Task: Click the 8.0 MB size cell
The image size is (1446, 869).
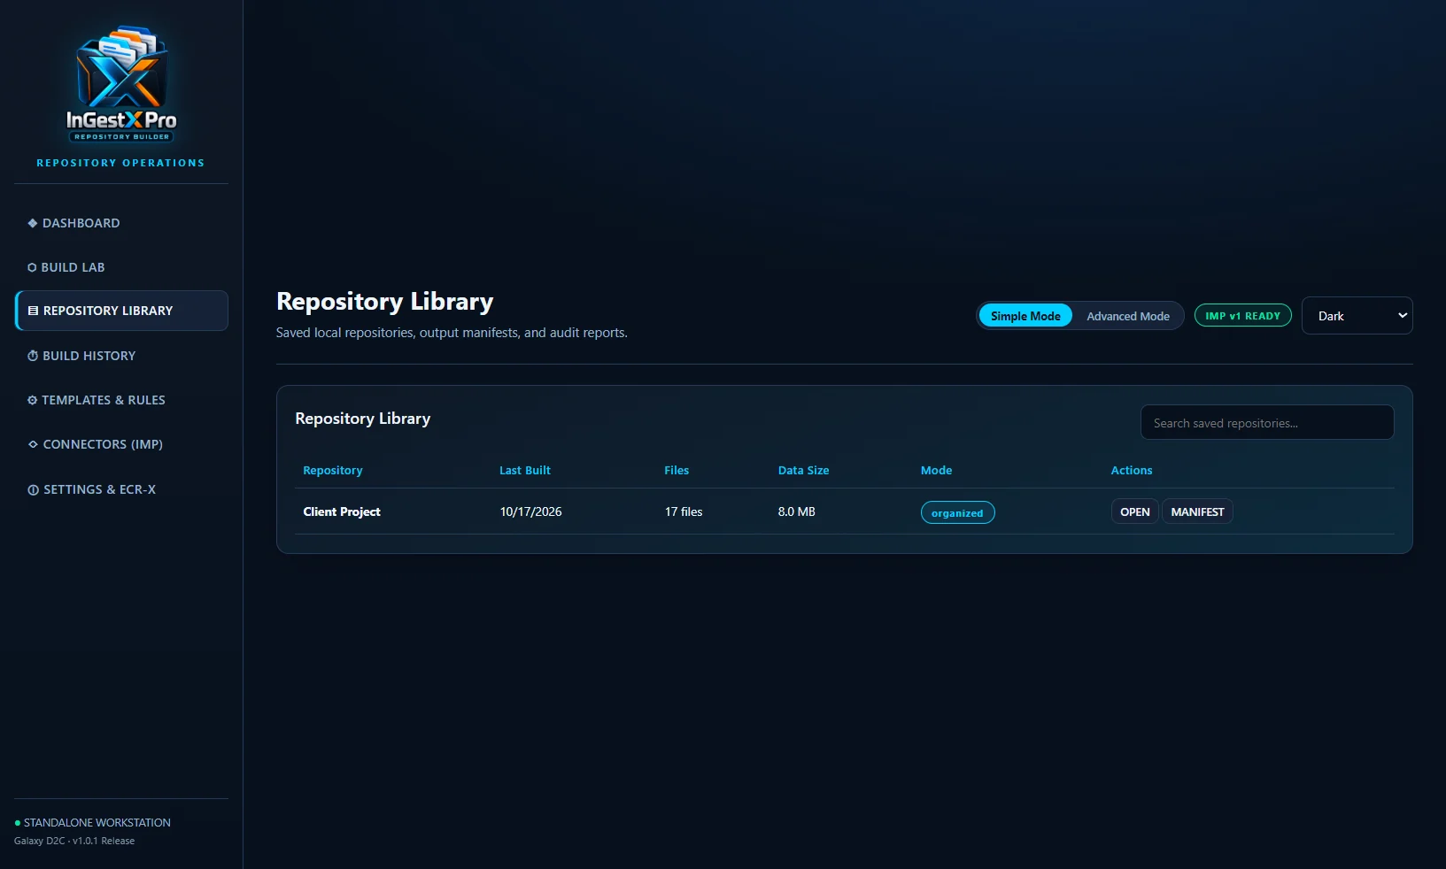Action: [x=796, y=511]
